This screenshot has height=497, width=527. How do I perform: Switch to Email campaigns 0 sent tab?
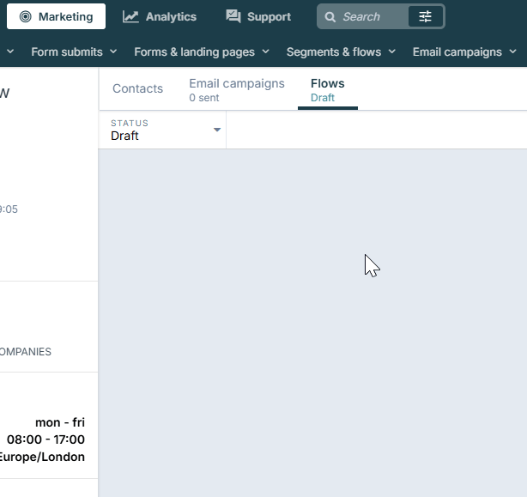(x=237, y=90)
